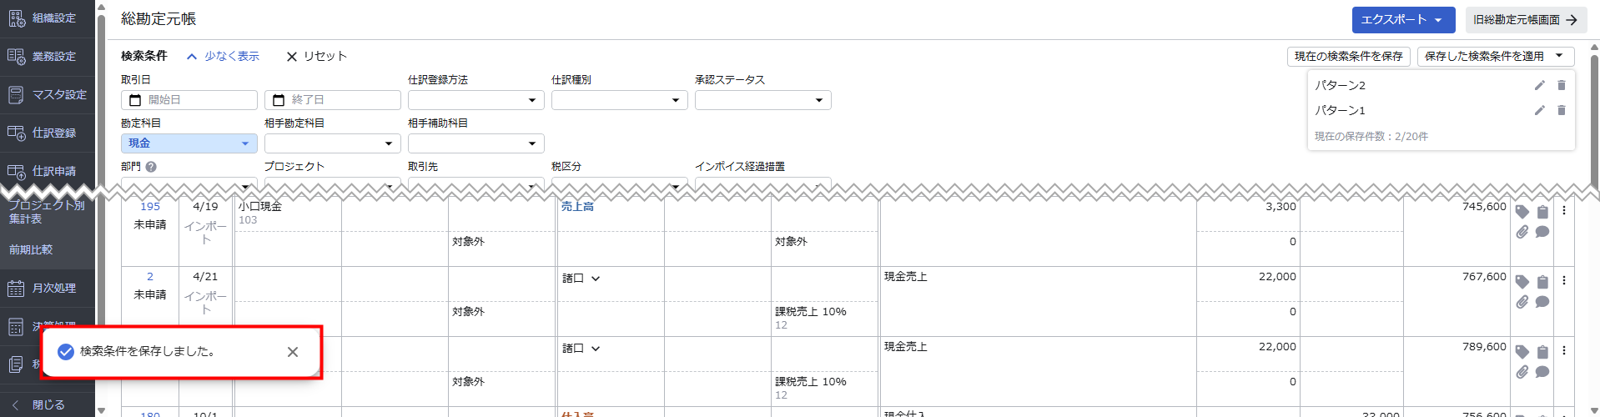Click edit pencil icon for パターン2
The height and width of the screenshot is (417, 1600).
1539,85
